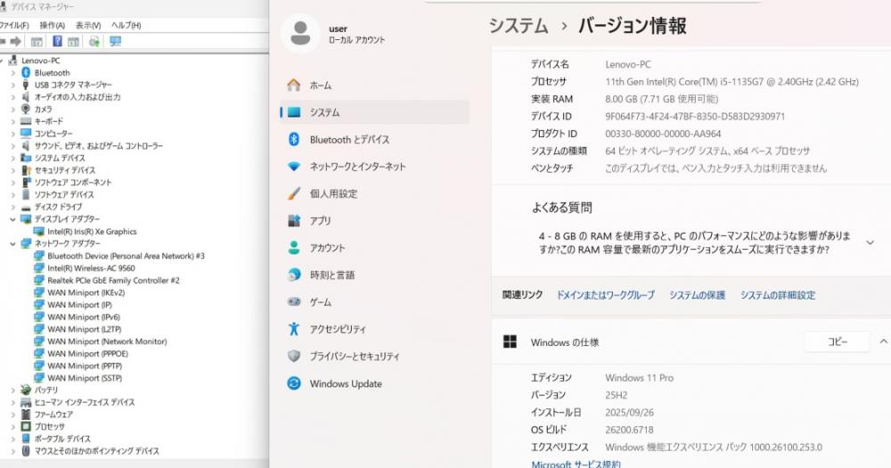The height and width of the screenshot is (468, 891).
Task: Select Realtek PCIe GbE Family Controller #2
Action: coord(113,280)
